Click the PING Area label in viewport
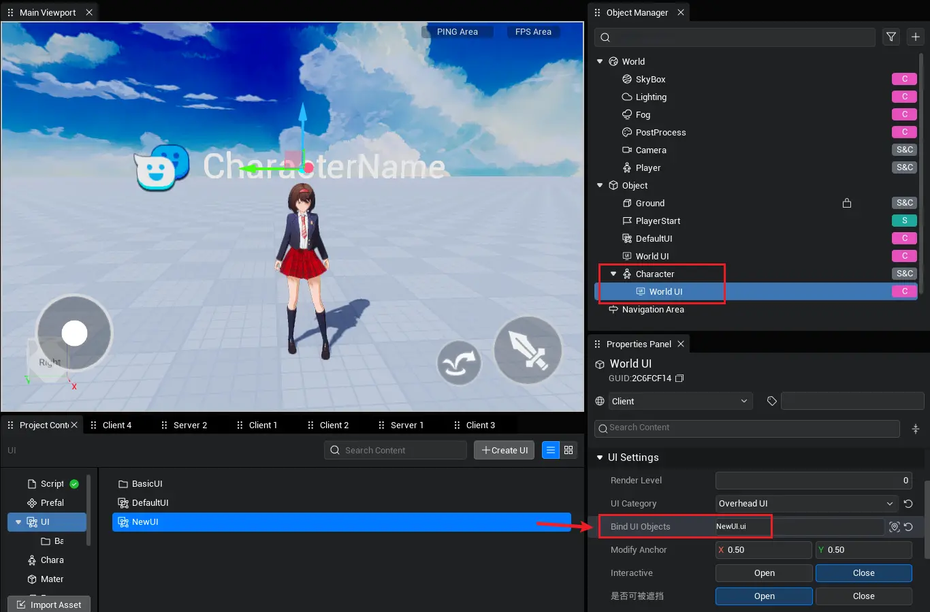This screenshot has width=930, height=612. 458,32
